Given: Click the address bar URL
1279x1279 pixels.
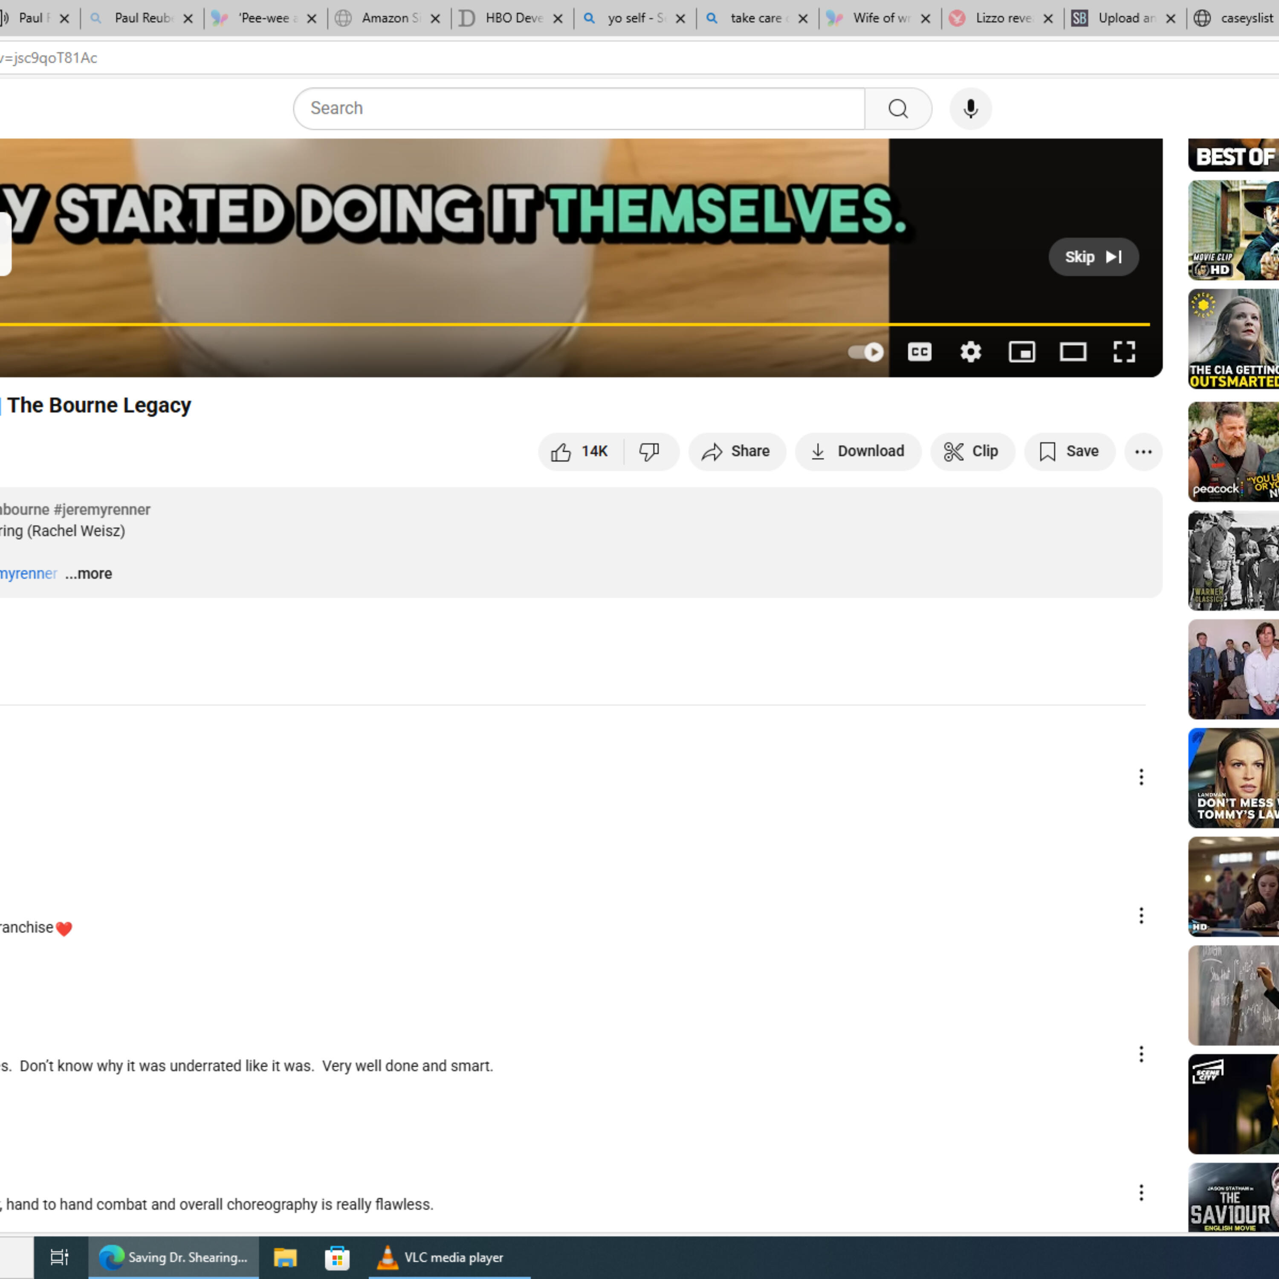Looking at the screenshot, I should [x=49, y=58].
